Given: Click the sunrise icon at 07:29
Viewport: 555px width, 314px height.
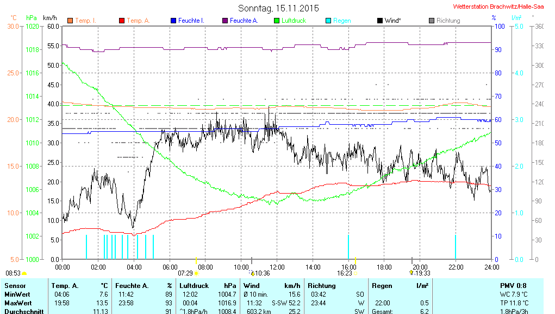Looking at the screenshot, I should (x=196, y=273).
